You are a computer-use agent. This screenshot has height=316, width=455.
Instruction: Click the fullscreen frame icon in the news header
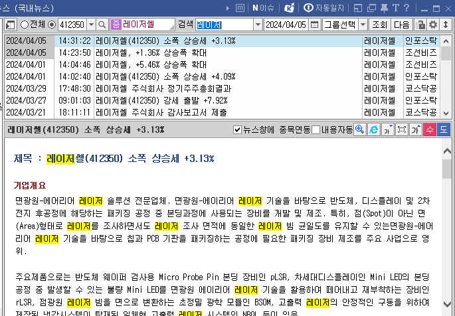tap(402, 129)
